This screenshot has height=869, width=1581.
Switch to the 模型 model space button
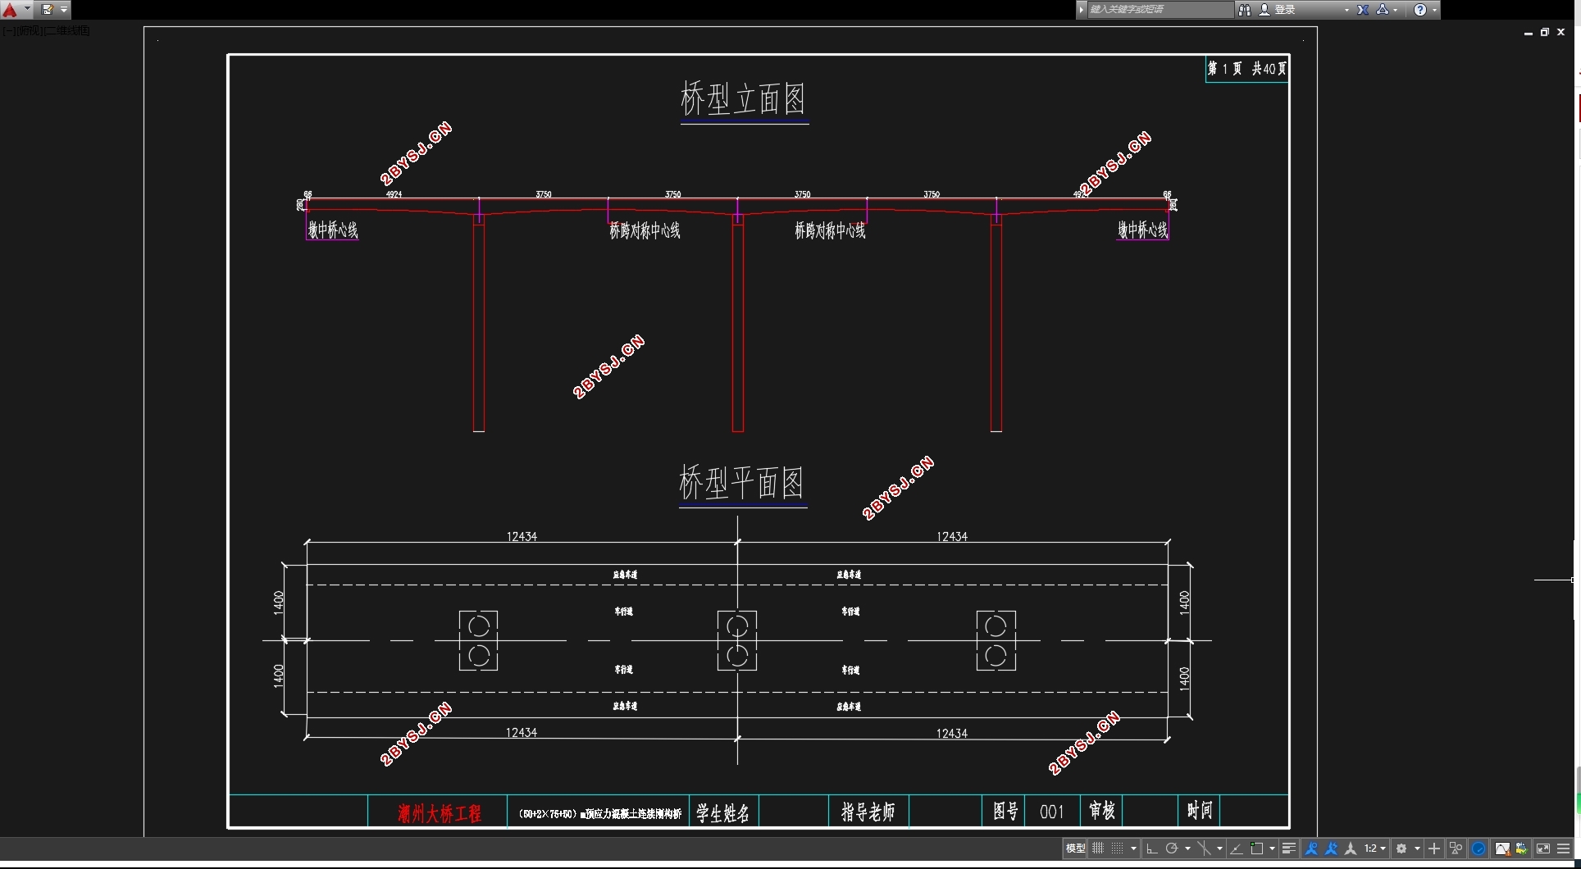pyautogui.click(x=1076, y=849)
